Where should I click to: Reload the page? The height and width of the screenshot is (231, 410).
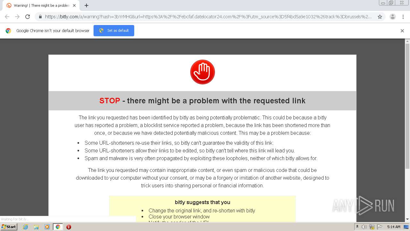coord(28,17)
